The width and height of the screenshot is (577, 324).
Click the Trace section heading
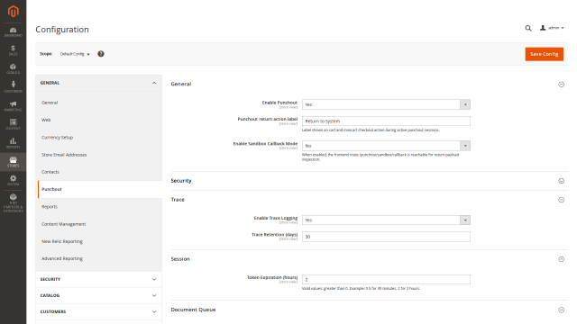[178, 200]
